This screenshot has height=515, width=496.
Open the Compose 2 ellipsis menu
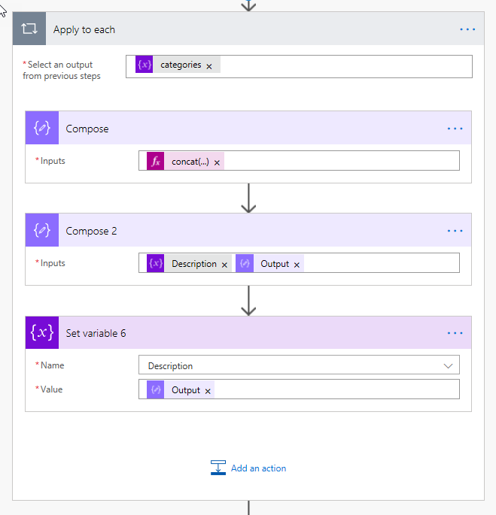455,231
